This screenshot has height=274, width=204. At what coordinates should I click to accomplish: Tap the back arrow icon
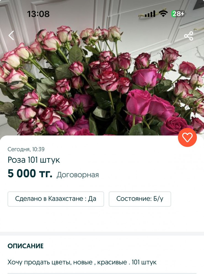(x=11, y=36)
